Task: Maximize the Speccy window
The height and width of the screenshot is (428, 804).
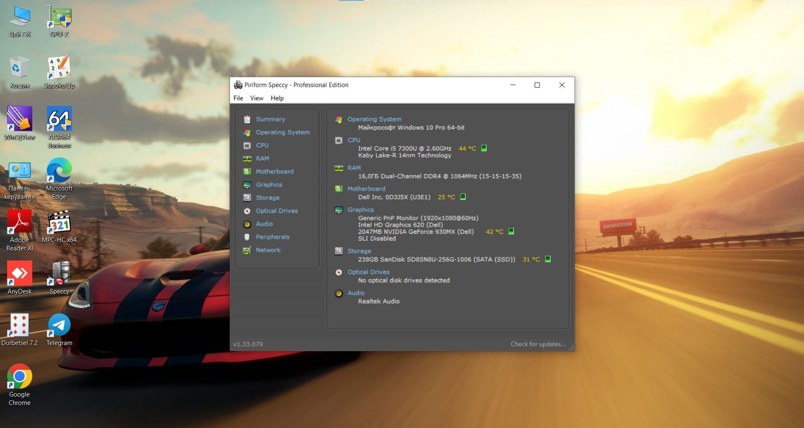Action: click(537, 85)
